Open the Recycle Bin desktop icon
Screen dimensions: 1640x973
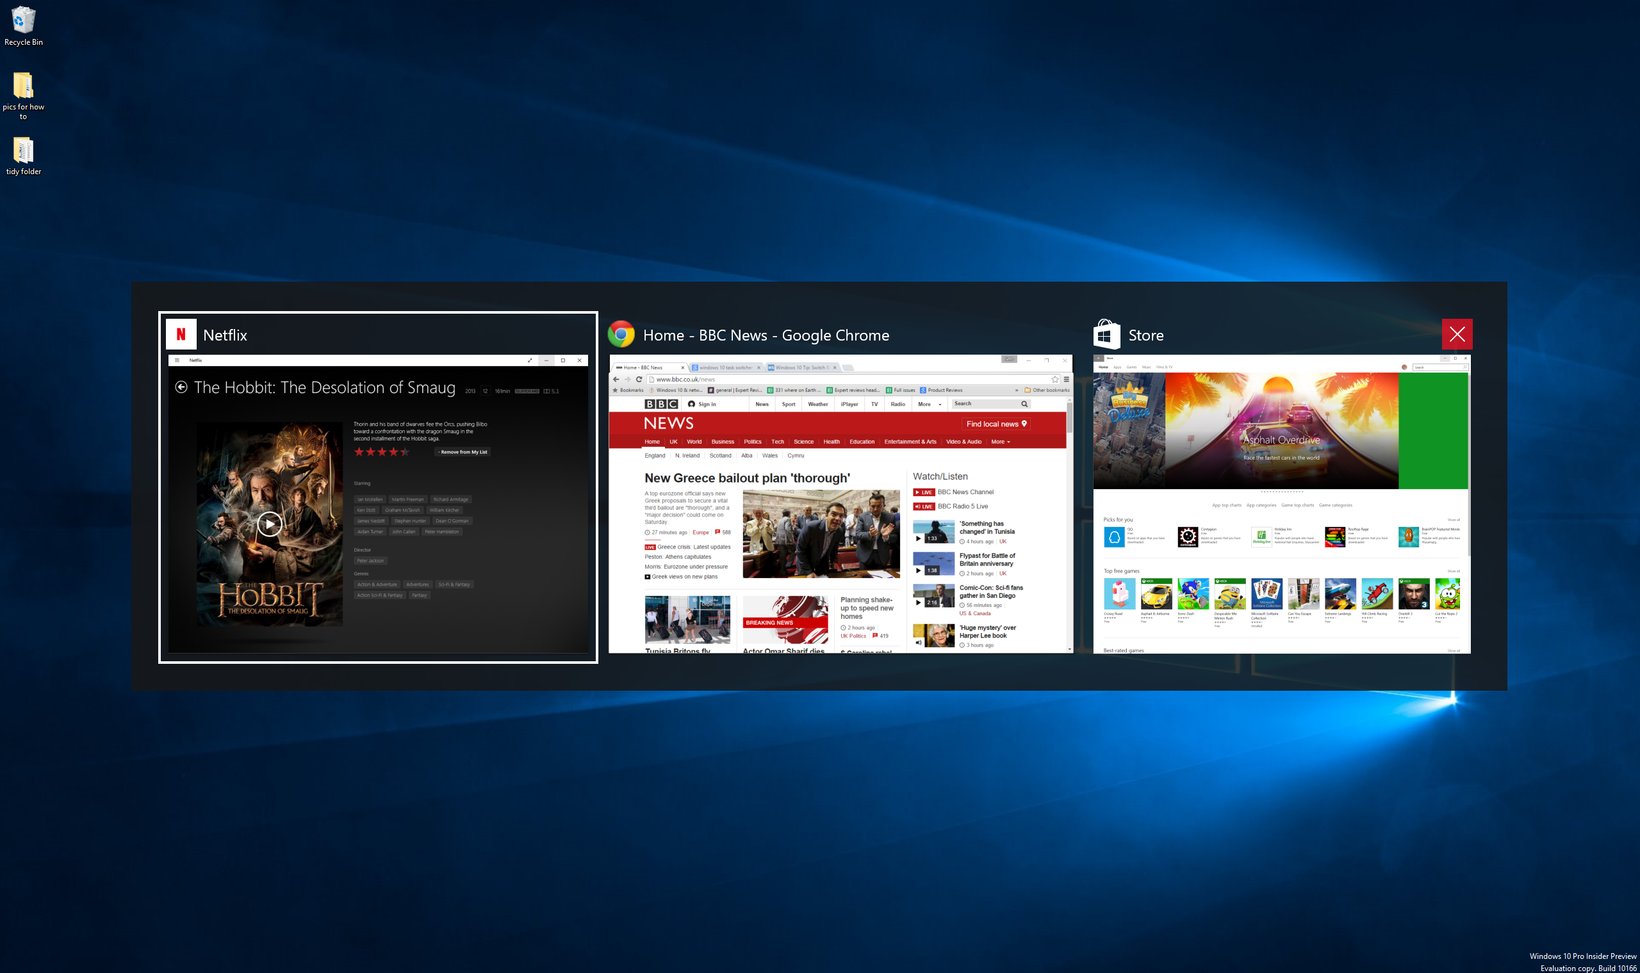pyautogui.click(x=23, y=26)
